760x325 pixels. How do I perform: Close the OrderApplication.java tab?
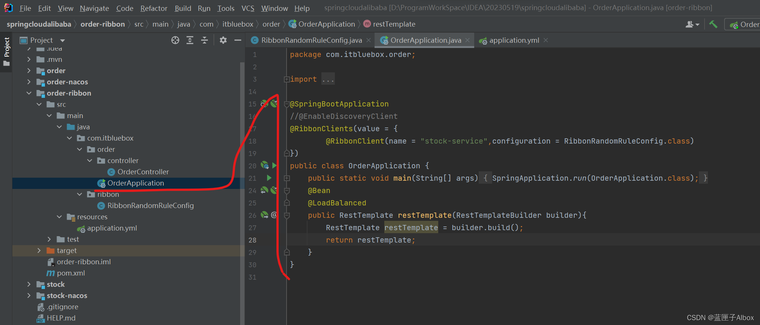tap(467, 40)
